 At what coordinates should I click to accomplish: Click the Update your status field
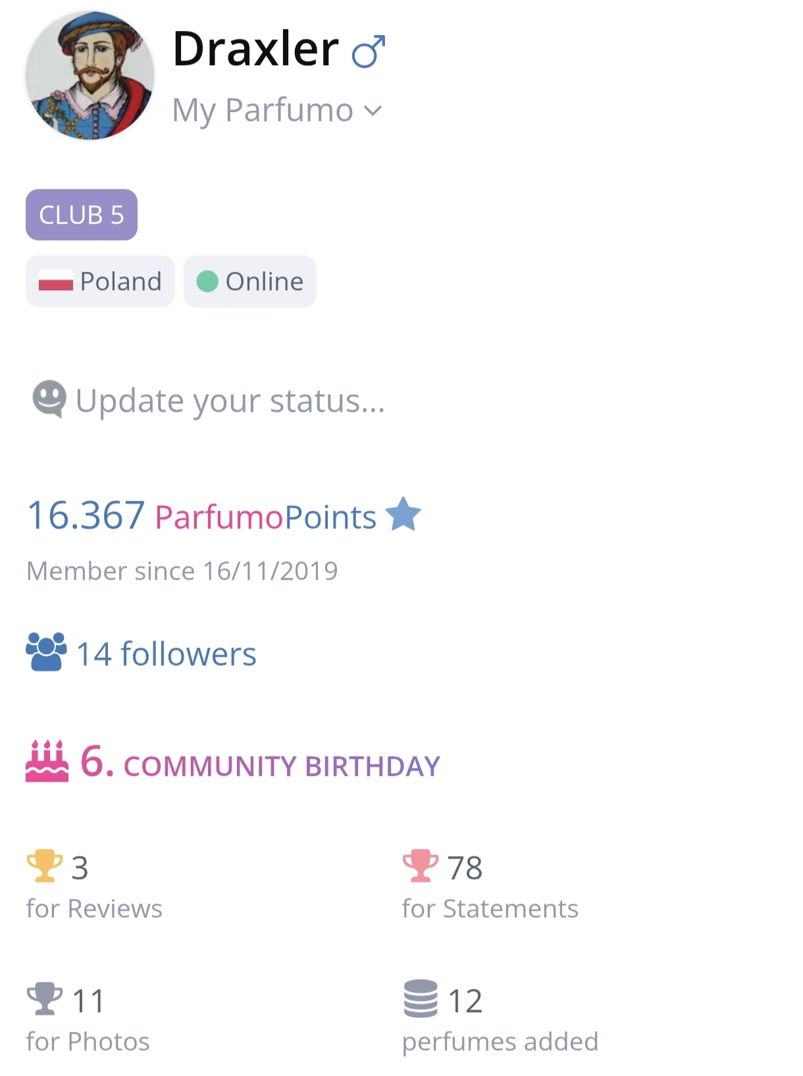(230, 400)
